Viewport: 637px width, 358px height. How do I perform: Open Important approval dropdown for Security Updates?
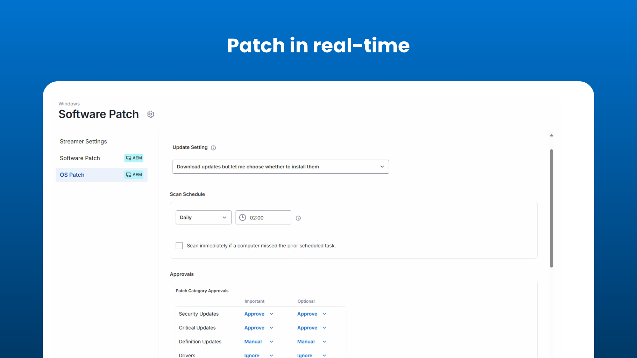(x=271, y=314)
